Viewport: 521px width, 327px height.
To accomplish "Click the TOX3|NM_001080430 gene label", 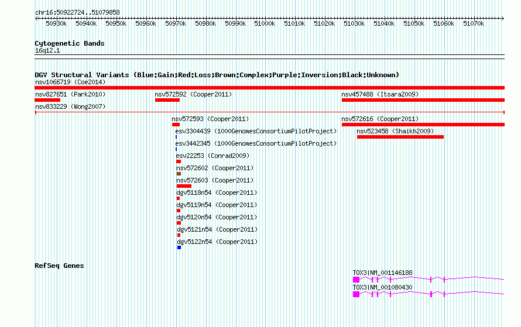I will [382, 287].
